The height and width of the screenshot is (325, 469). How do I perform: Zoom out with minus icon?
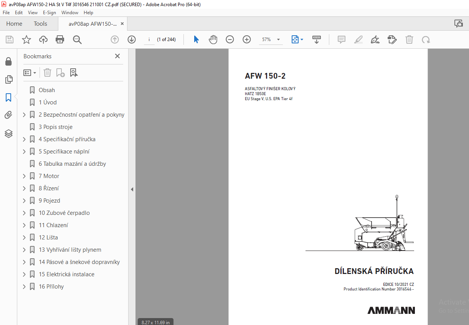click(230, 40)
